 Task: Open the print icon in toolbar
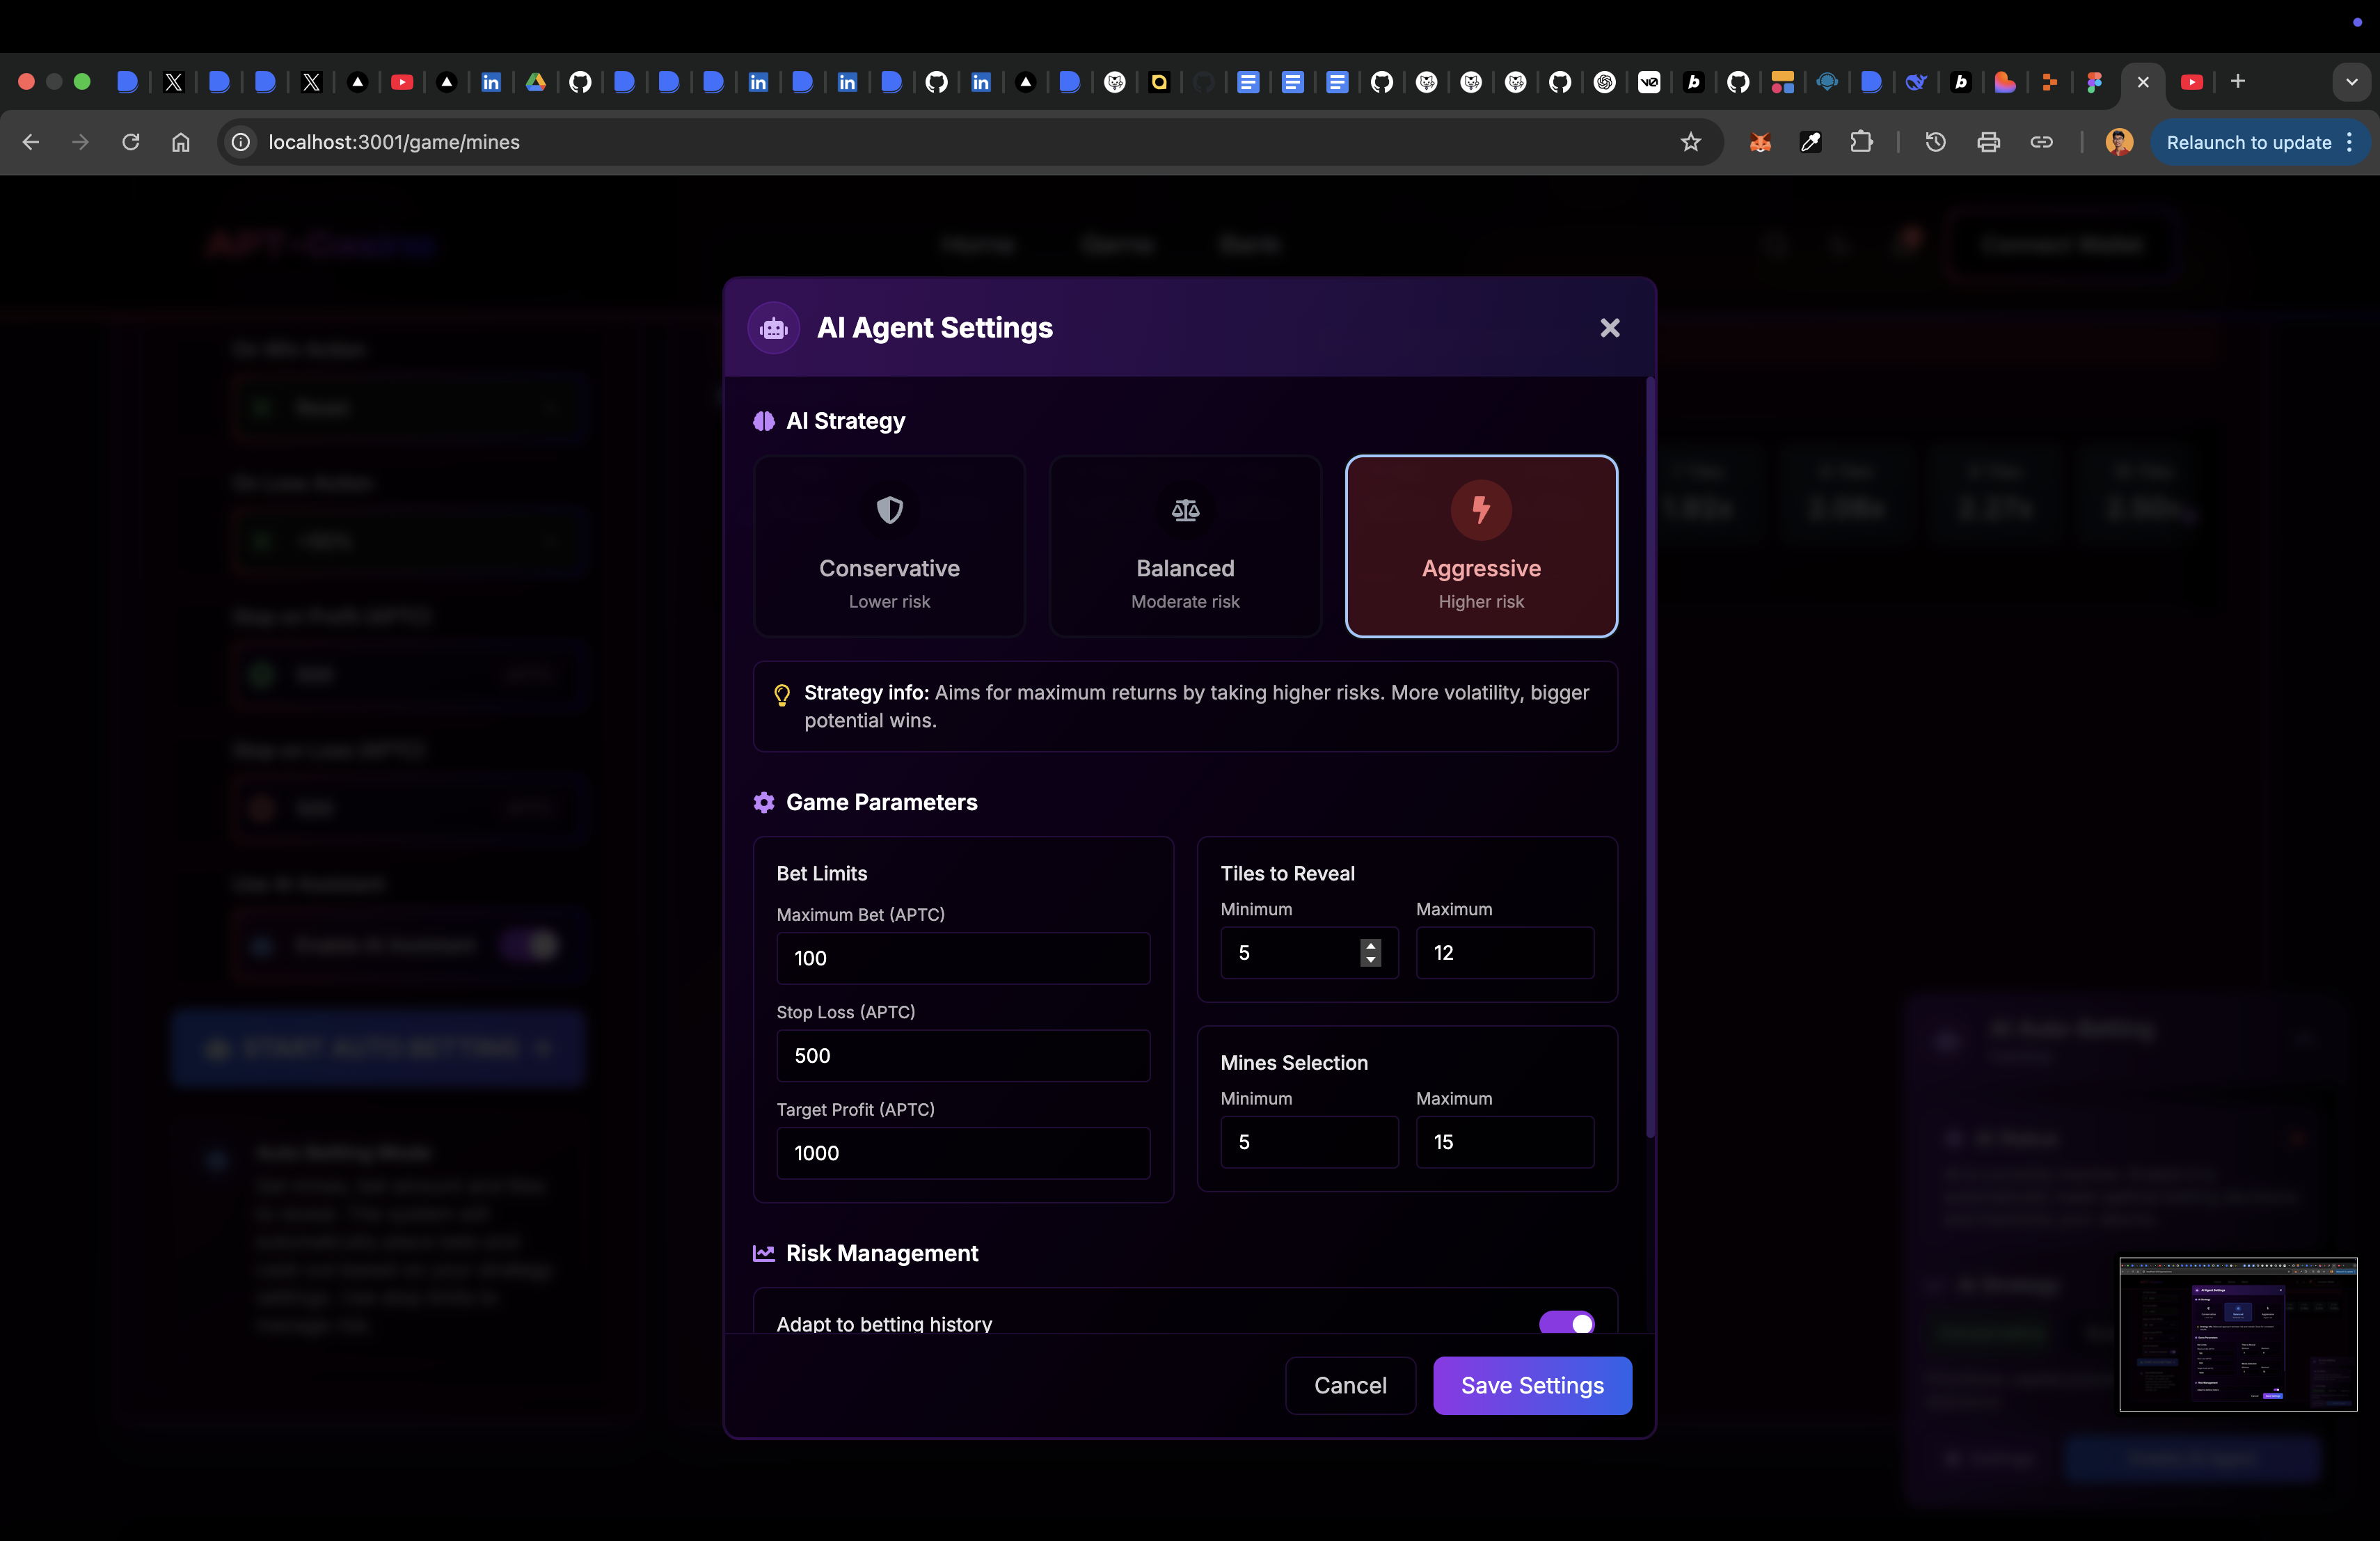click(x=1988, y=142)
